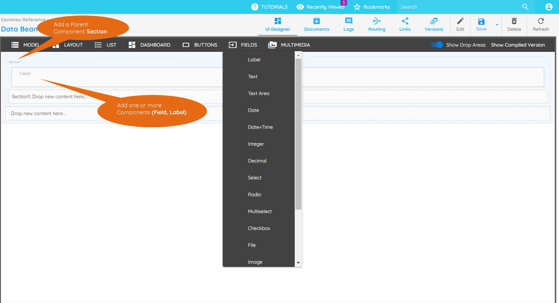Open the TUTORIALS help link
Image resolution: width=559 pixels, height=303 pixels.
tap(269, 7)
